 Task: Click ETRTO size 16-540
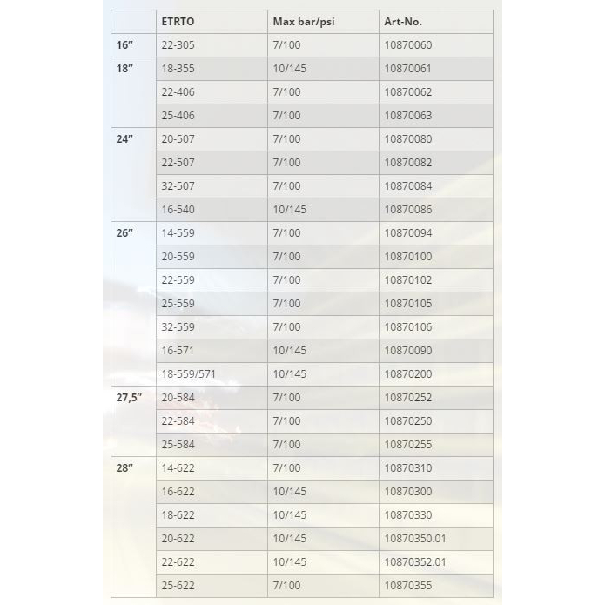(178, 210)
